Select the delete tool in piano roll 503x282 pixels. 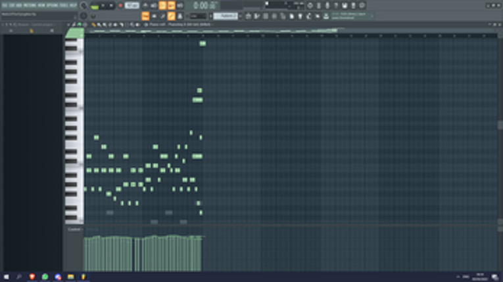[105, 25]
